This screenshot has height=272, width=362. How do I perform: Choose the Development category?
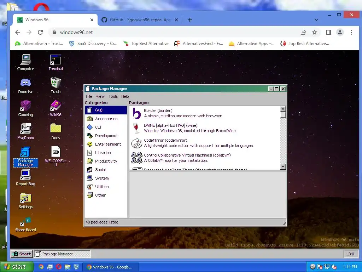(x=106, y=136)
